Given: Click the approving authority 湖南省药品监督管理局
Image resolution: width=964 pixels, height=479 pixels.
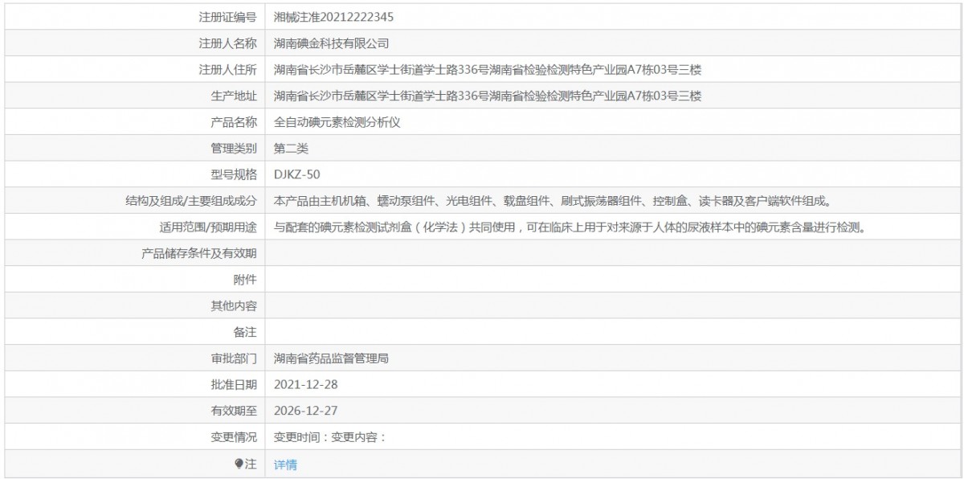Looking at the screenshot, I should pos(331,358).
